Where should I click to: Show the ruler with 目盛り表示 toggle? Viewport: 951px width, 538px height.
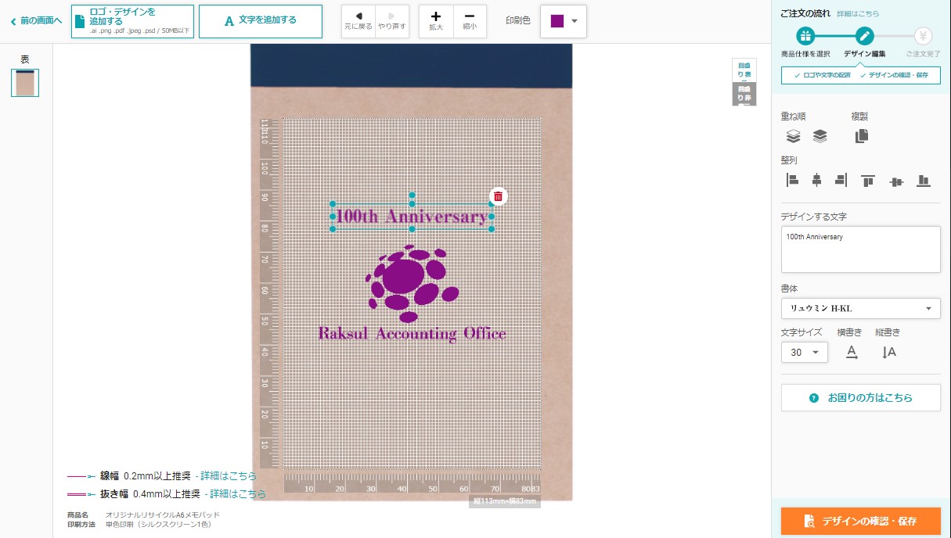click(x=744, y=70)
